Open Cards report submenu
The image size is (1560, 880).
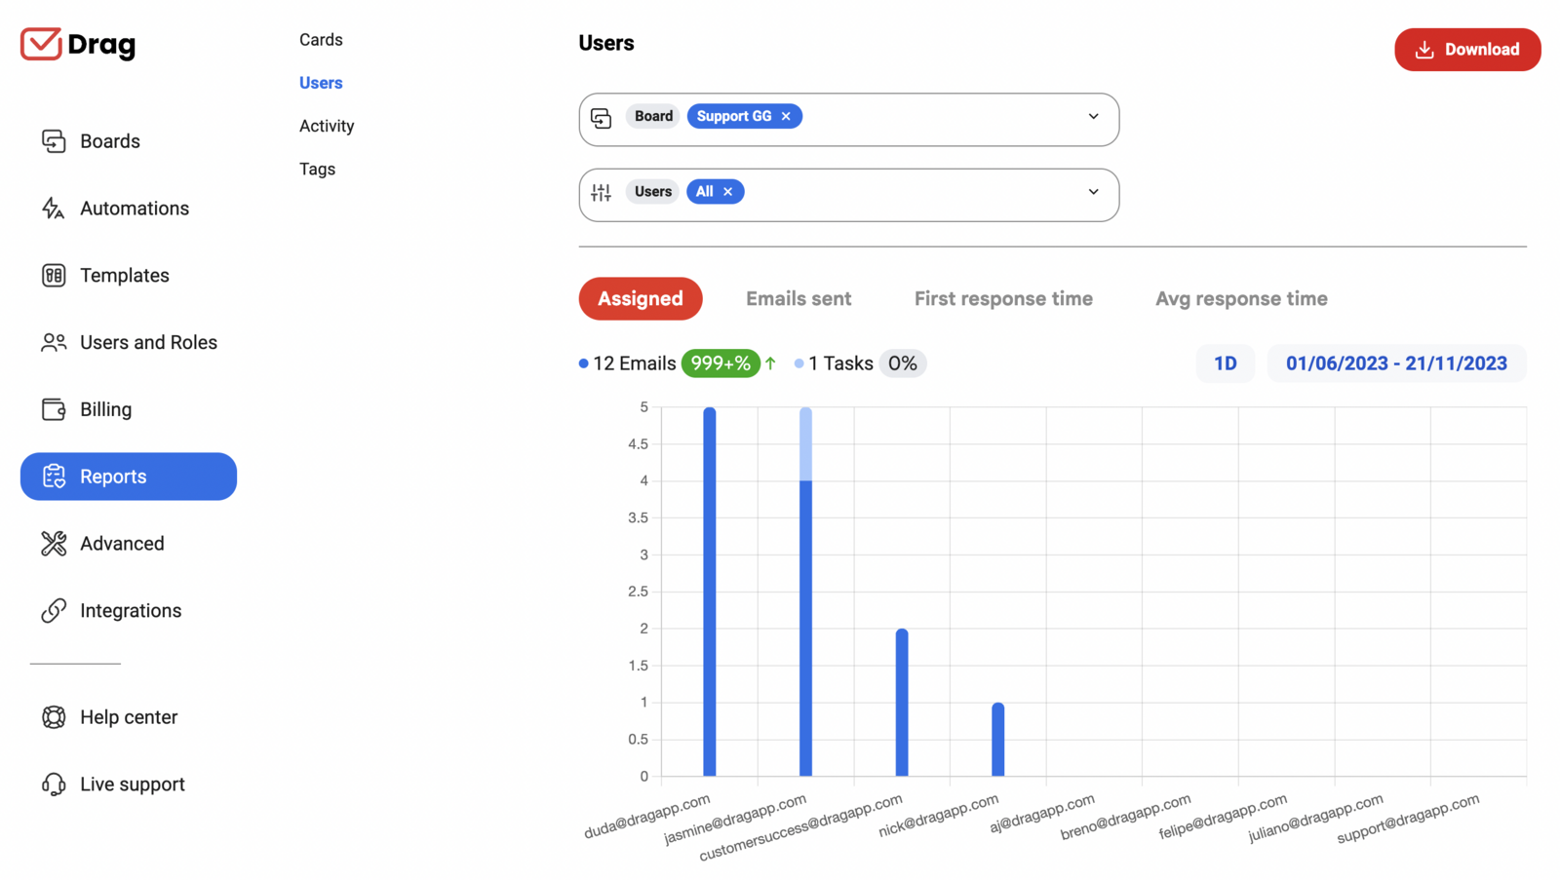pos(321,40)
